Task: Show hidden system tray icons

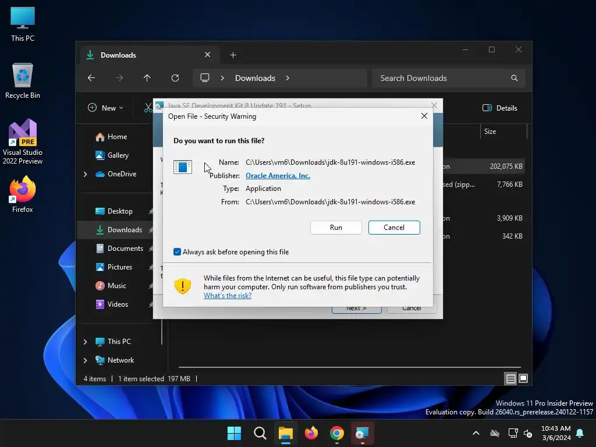Action: [476, 433]
